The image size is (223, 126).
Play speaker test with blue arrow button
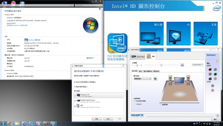point(155,79)
